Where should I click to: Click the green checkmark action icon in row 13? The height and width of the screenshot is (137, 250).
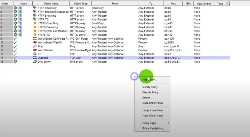15,54
